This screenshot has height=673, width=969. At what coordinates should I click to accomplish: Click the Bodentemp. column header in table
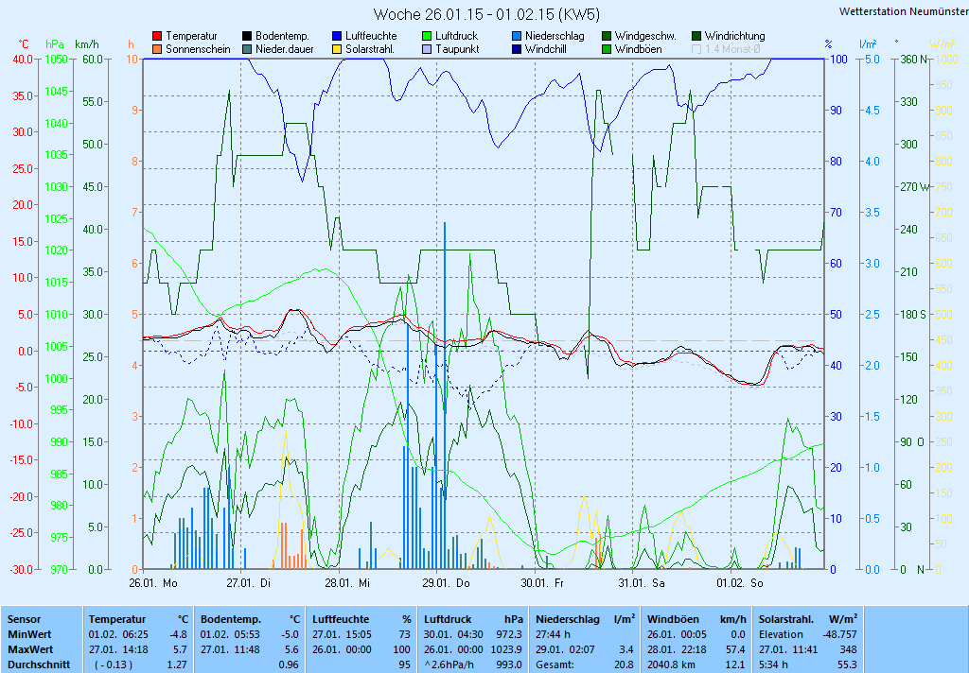pyautogui.click(x=231, y=619)
